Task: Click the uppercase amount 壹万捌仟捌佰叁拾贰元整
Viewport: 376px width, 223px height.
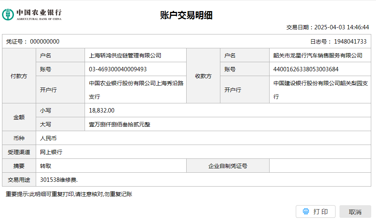Action: coord(120,124)
